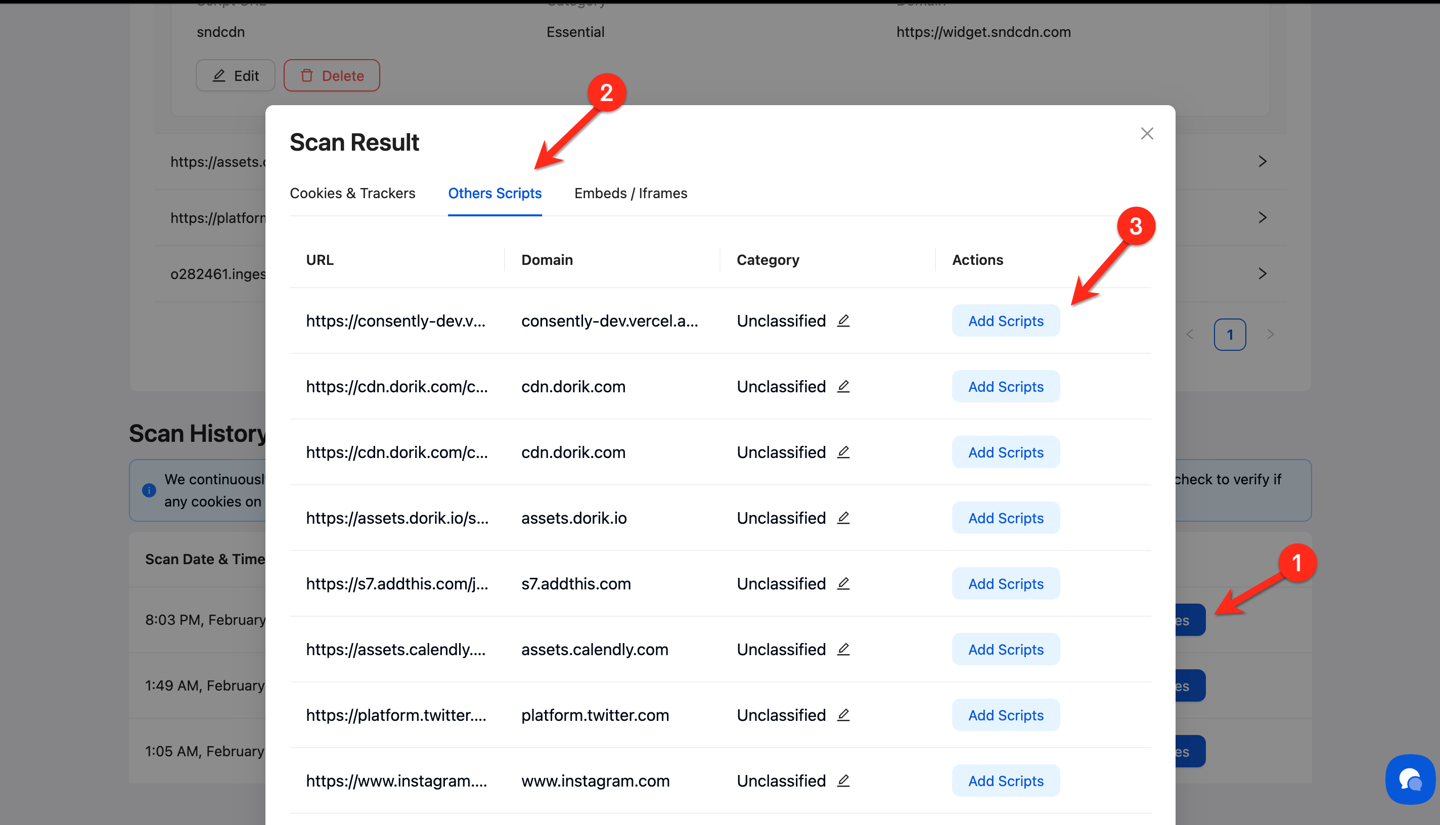Image resolution: width=1440 pixels, height=825 pixels.
Task: Select the Others Scripts tab
Action: coord(494,193)
